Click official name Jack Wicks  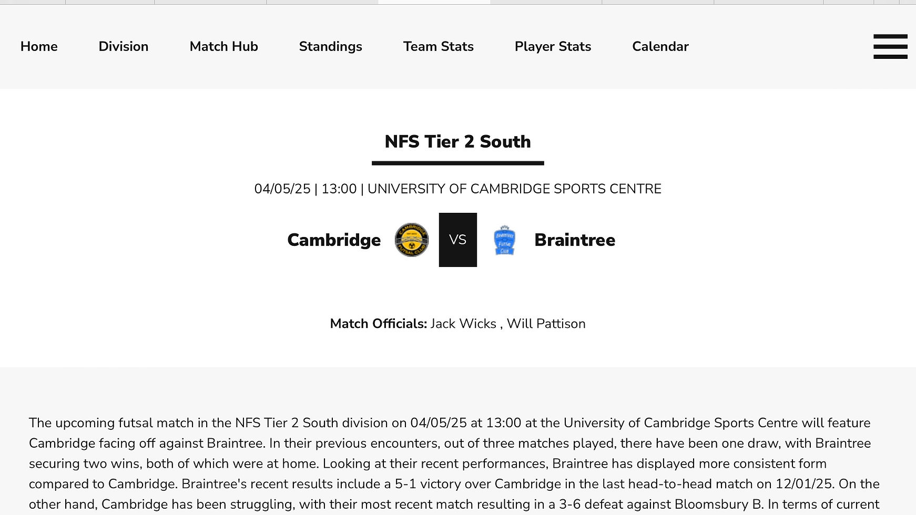[x=463, y=323]
